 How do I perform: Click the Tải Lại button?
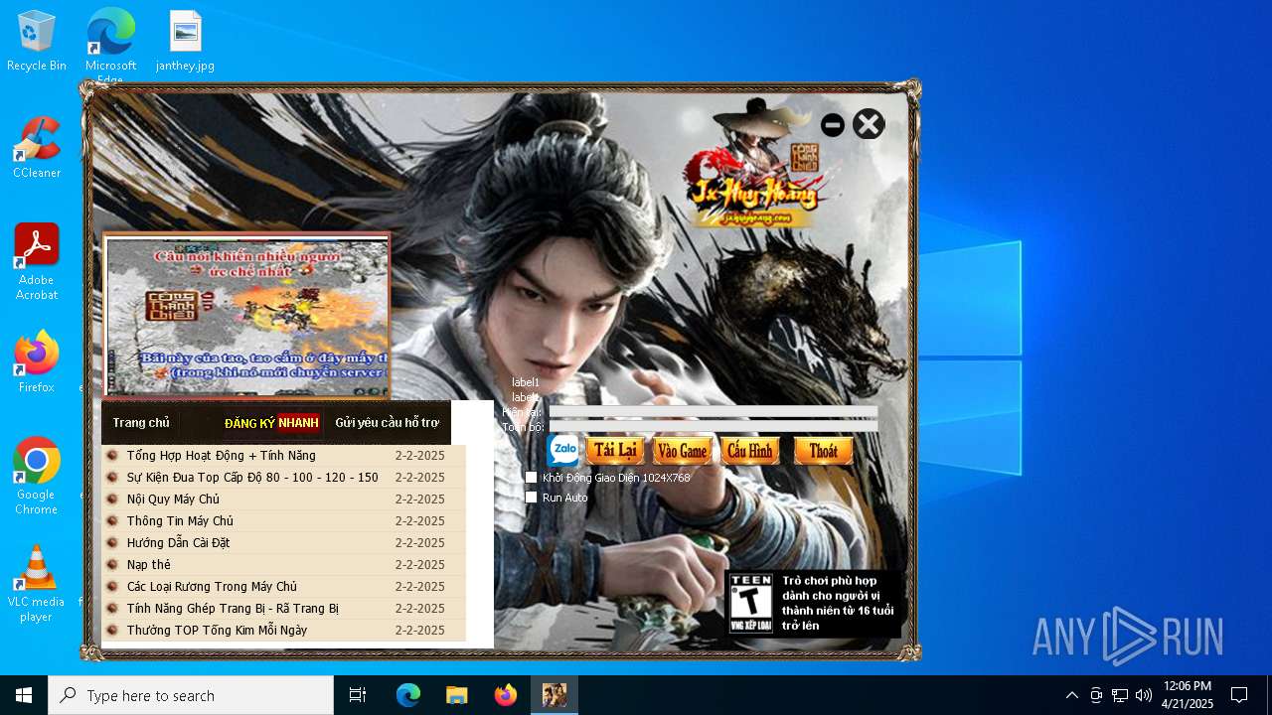coord(615,451)
